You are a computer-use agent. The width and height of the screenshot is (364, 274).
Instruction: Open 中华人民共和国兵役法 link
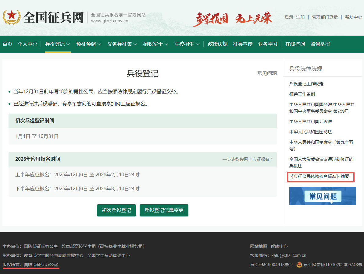pyautogui.click(x=311, y=121)
